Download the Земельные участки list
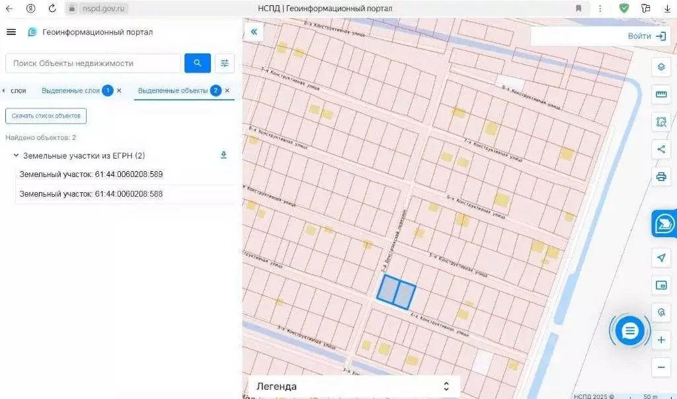Screen dimensions: 677x399 point(223,155)
